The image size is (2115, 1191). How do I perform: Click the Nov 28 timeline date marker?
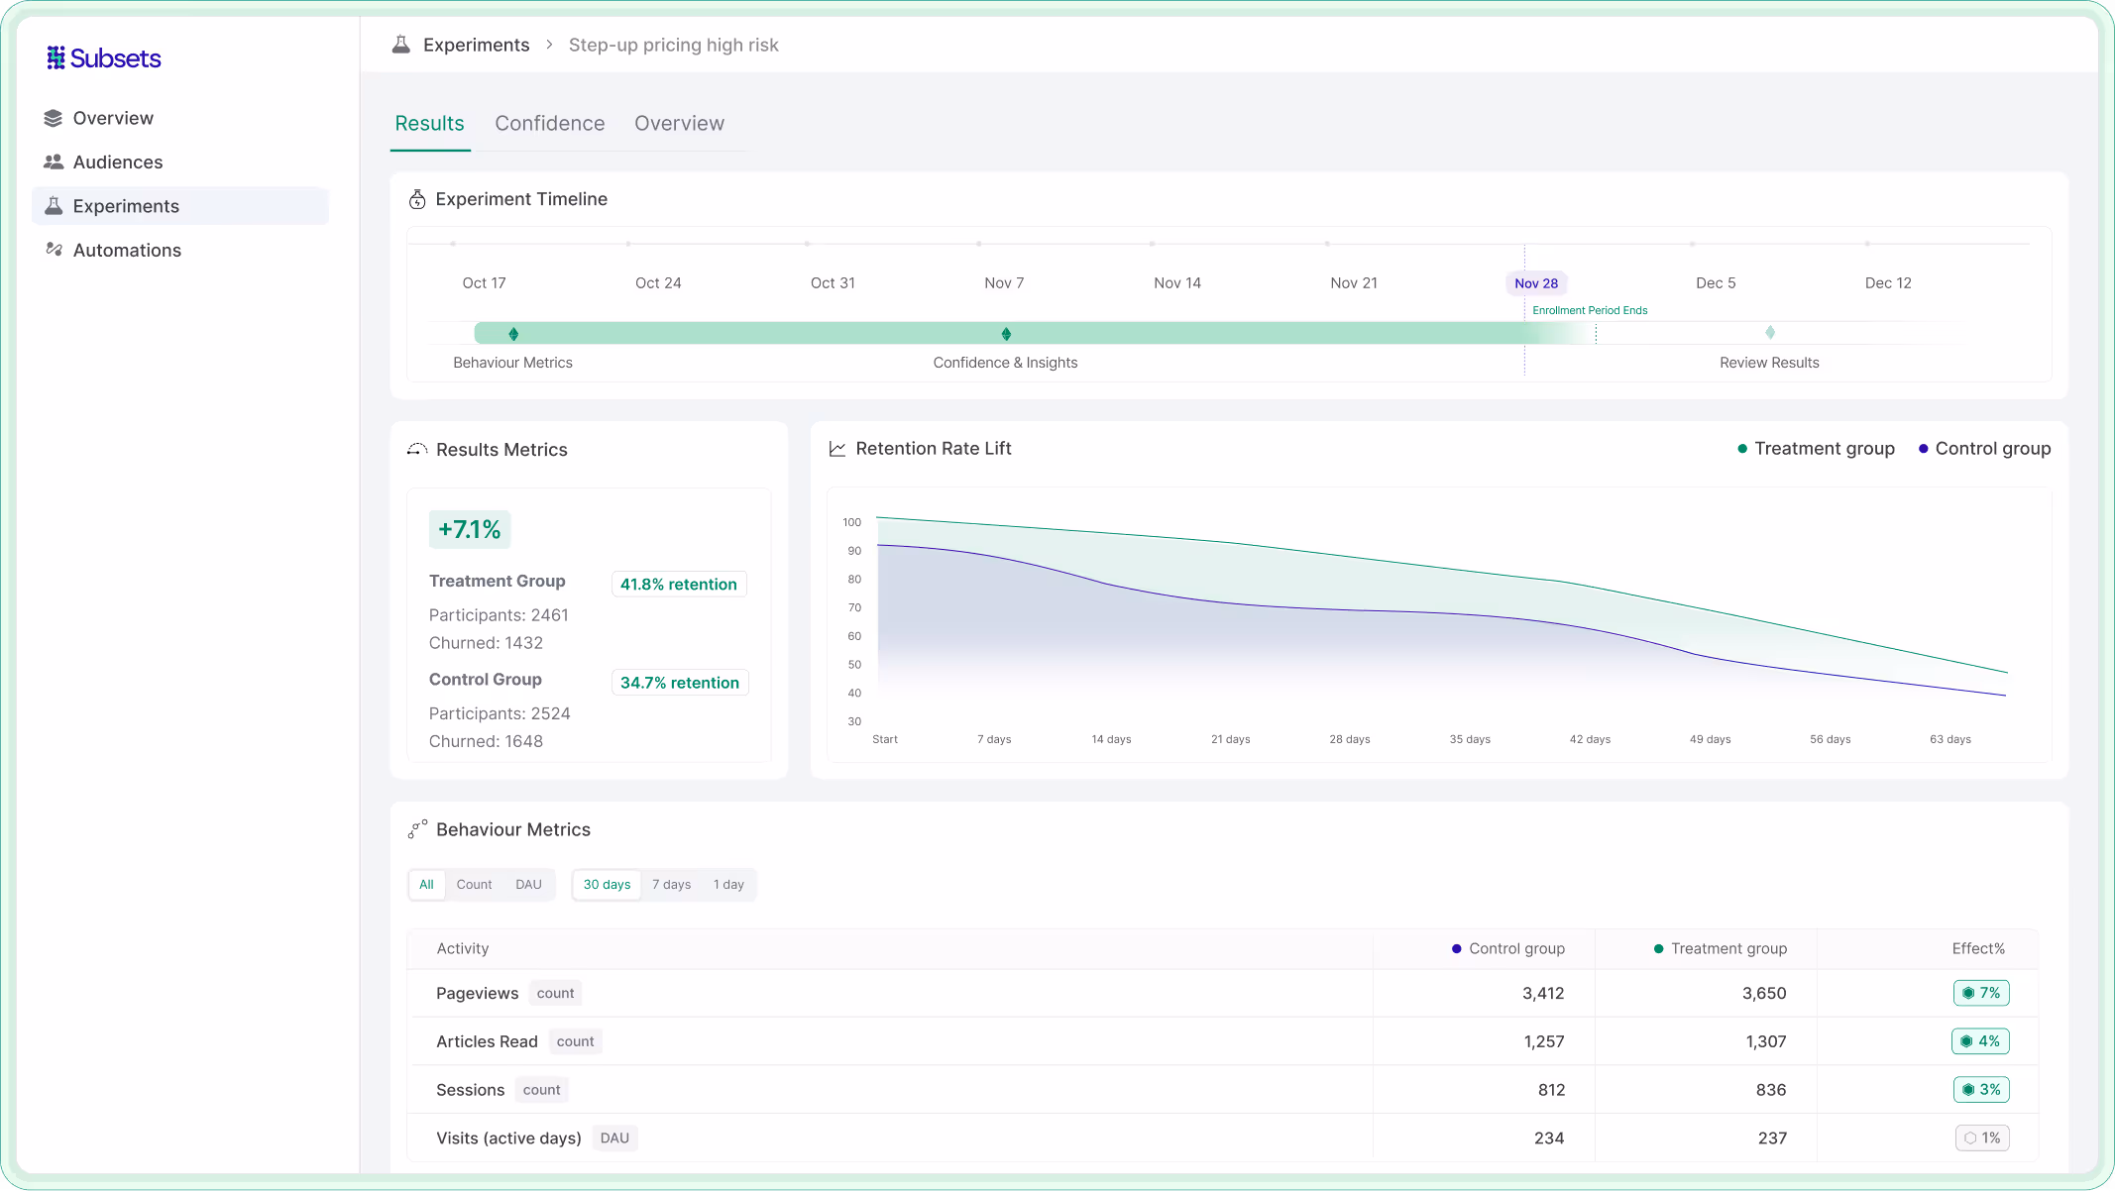[1535, 283]
